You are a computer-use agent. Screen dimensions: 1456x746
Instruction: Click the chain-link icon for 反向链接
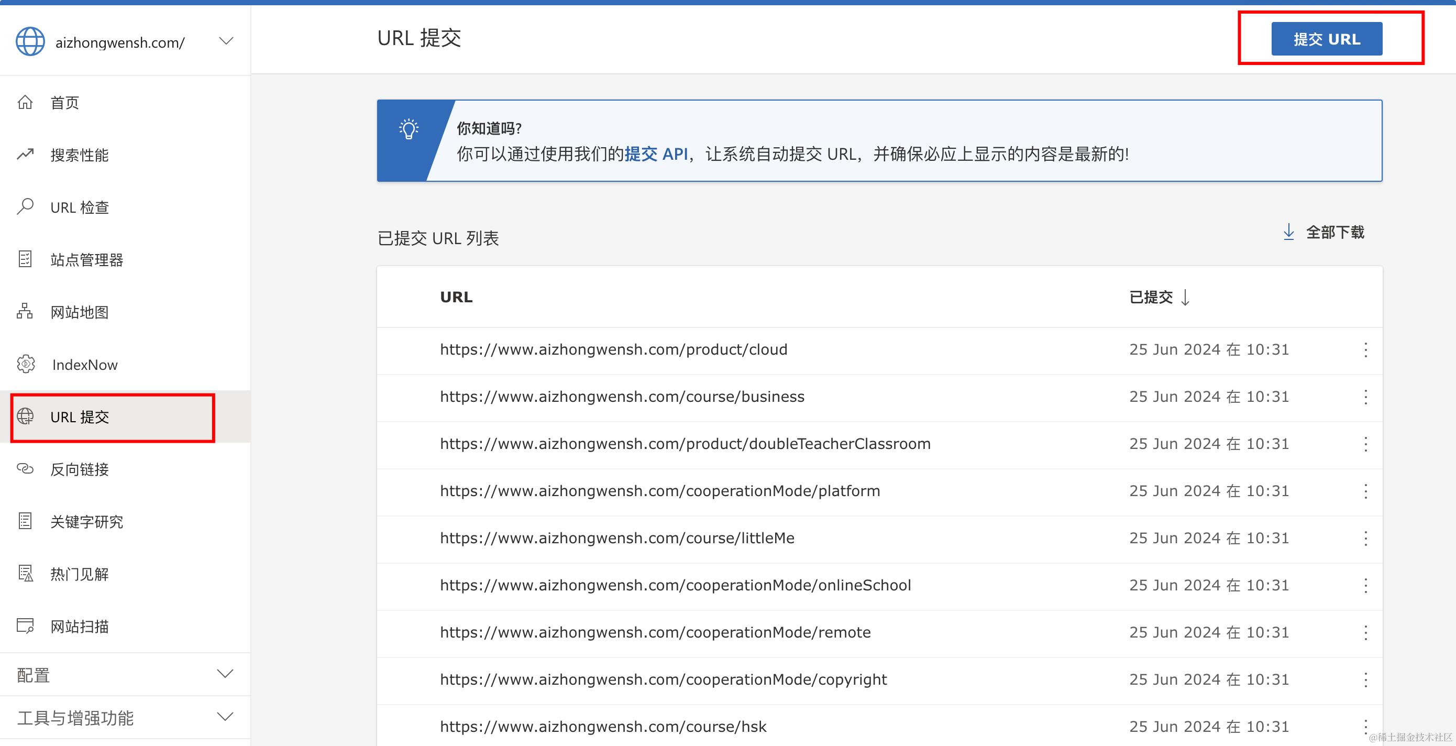coord(25,468)
